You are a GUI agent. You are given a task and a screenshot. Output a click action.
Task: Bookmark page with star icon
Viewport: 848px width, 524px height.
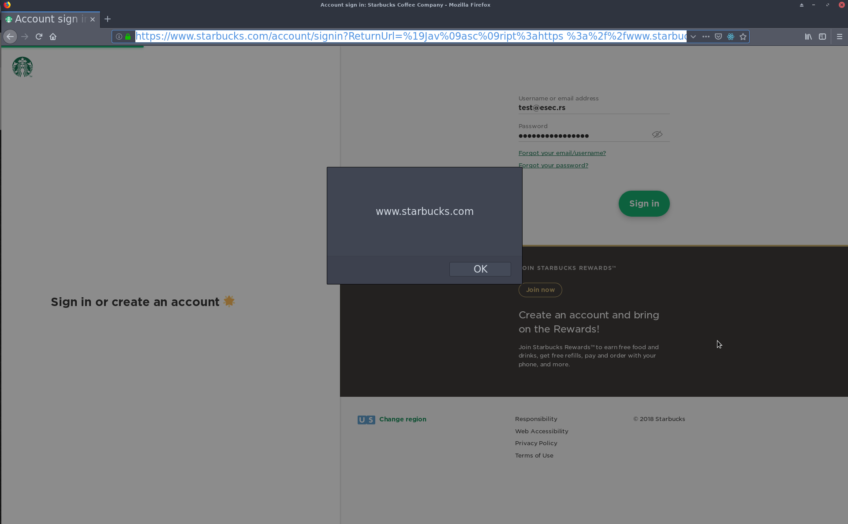[x=743, y=37]
